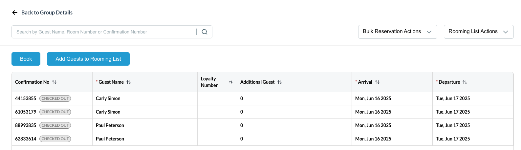Click Carly Simon in first row
Screen dimensions: 521x150
click(x=108, y=98)
